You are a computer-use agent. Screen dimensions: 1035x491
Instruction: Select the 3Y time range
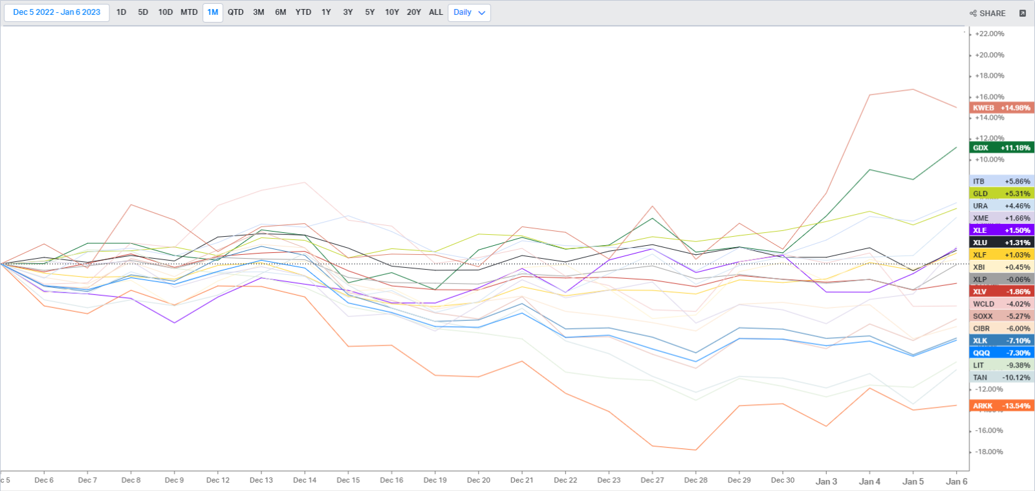tap(348, 12)
